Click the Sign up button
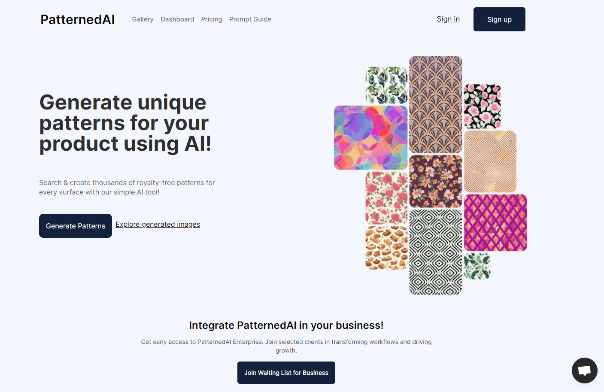The height and width of the screenshot is (392, 604). click(499, 19)
